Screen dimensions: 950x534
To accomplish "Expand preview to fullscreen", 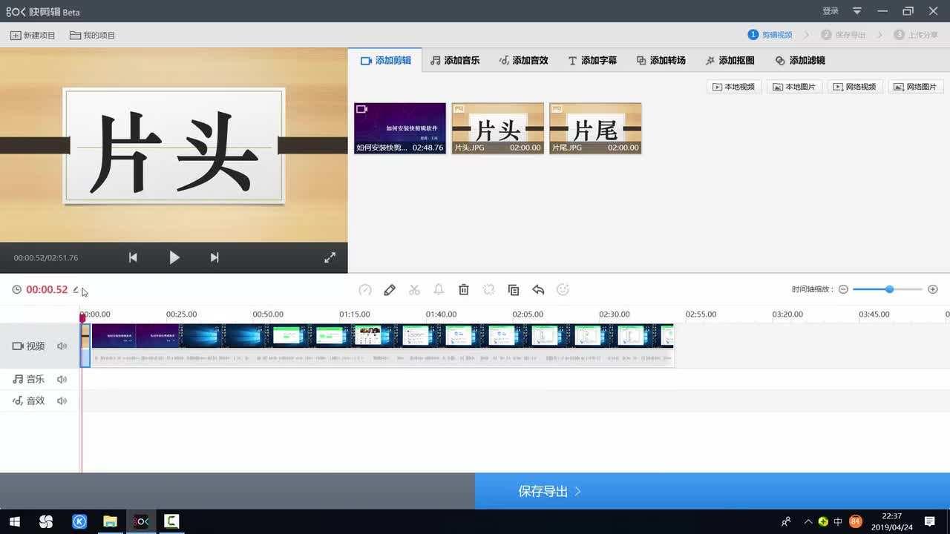I will 330,257.
